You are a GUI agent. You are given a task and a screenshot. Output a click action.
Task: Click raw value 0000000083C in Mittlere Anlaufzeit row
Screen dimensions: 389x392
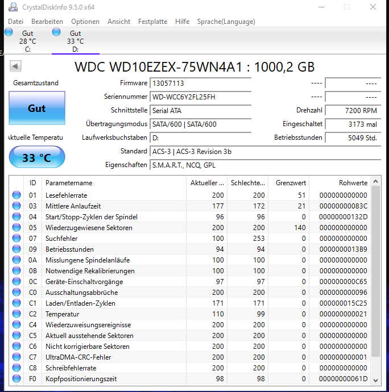(x=343, y=206)
